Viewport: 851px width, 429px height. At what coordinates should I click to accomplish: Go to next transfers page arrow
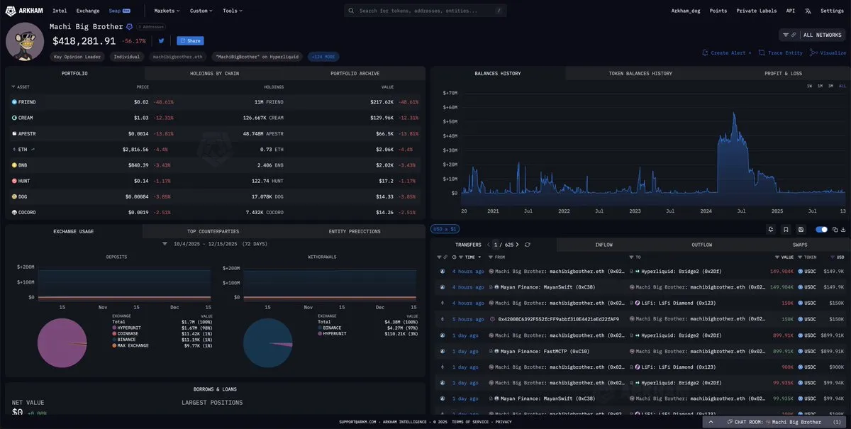pyautogui.click(x=517, y=245)
